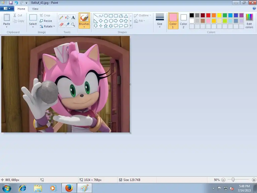Choose the Pentagon shape
257x193 pixels.
(x=106, y=21)
